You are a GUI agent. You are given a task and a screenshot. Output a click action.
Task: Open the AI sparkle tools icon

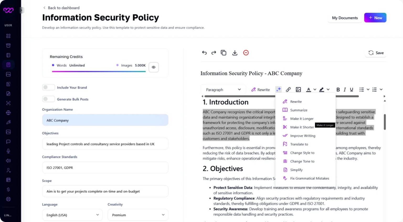pyautogui.click(x=278, y=90)
